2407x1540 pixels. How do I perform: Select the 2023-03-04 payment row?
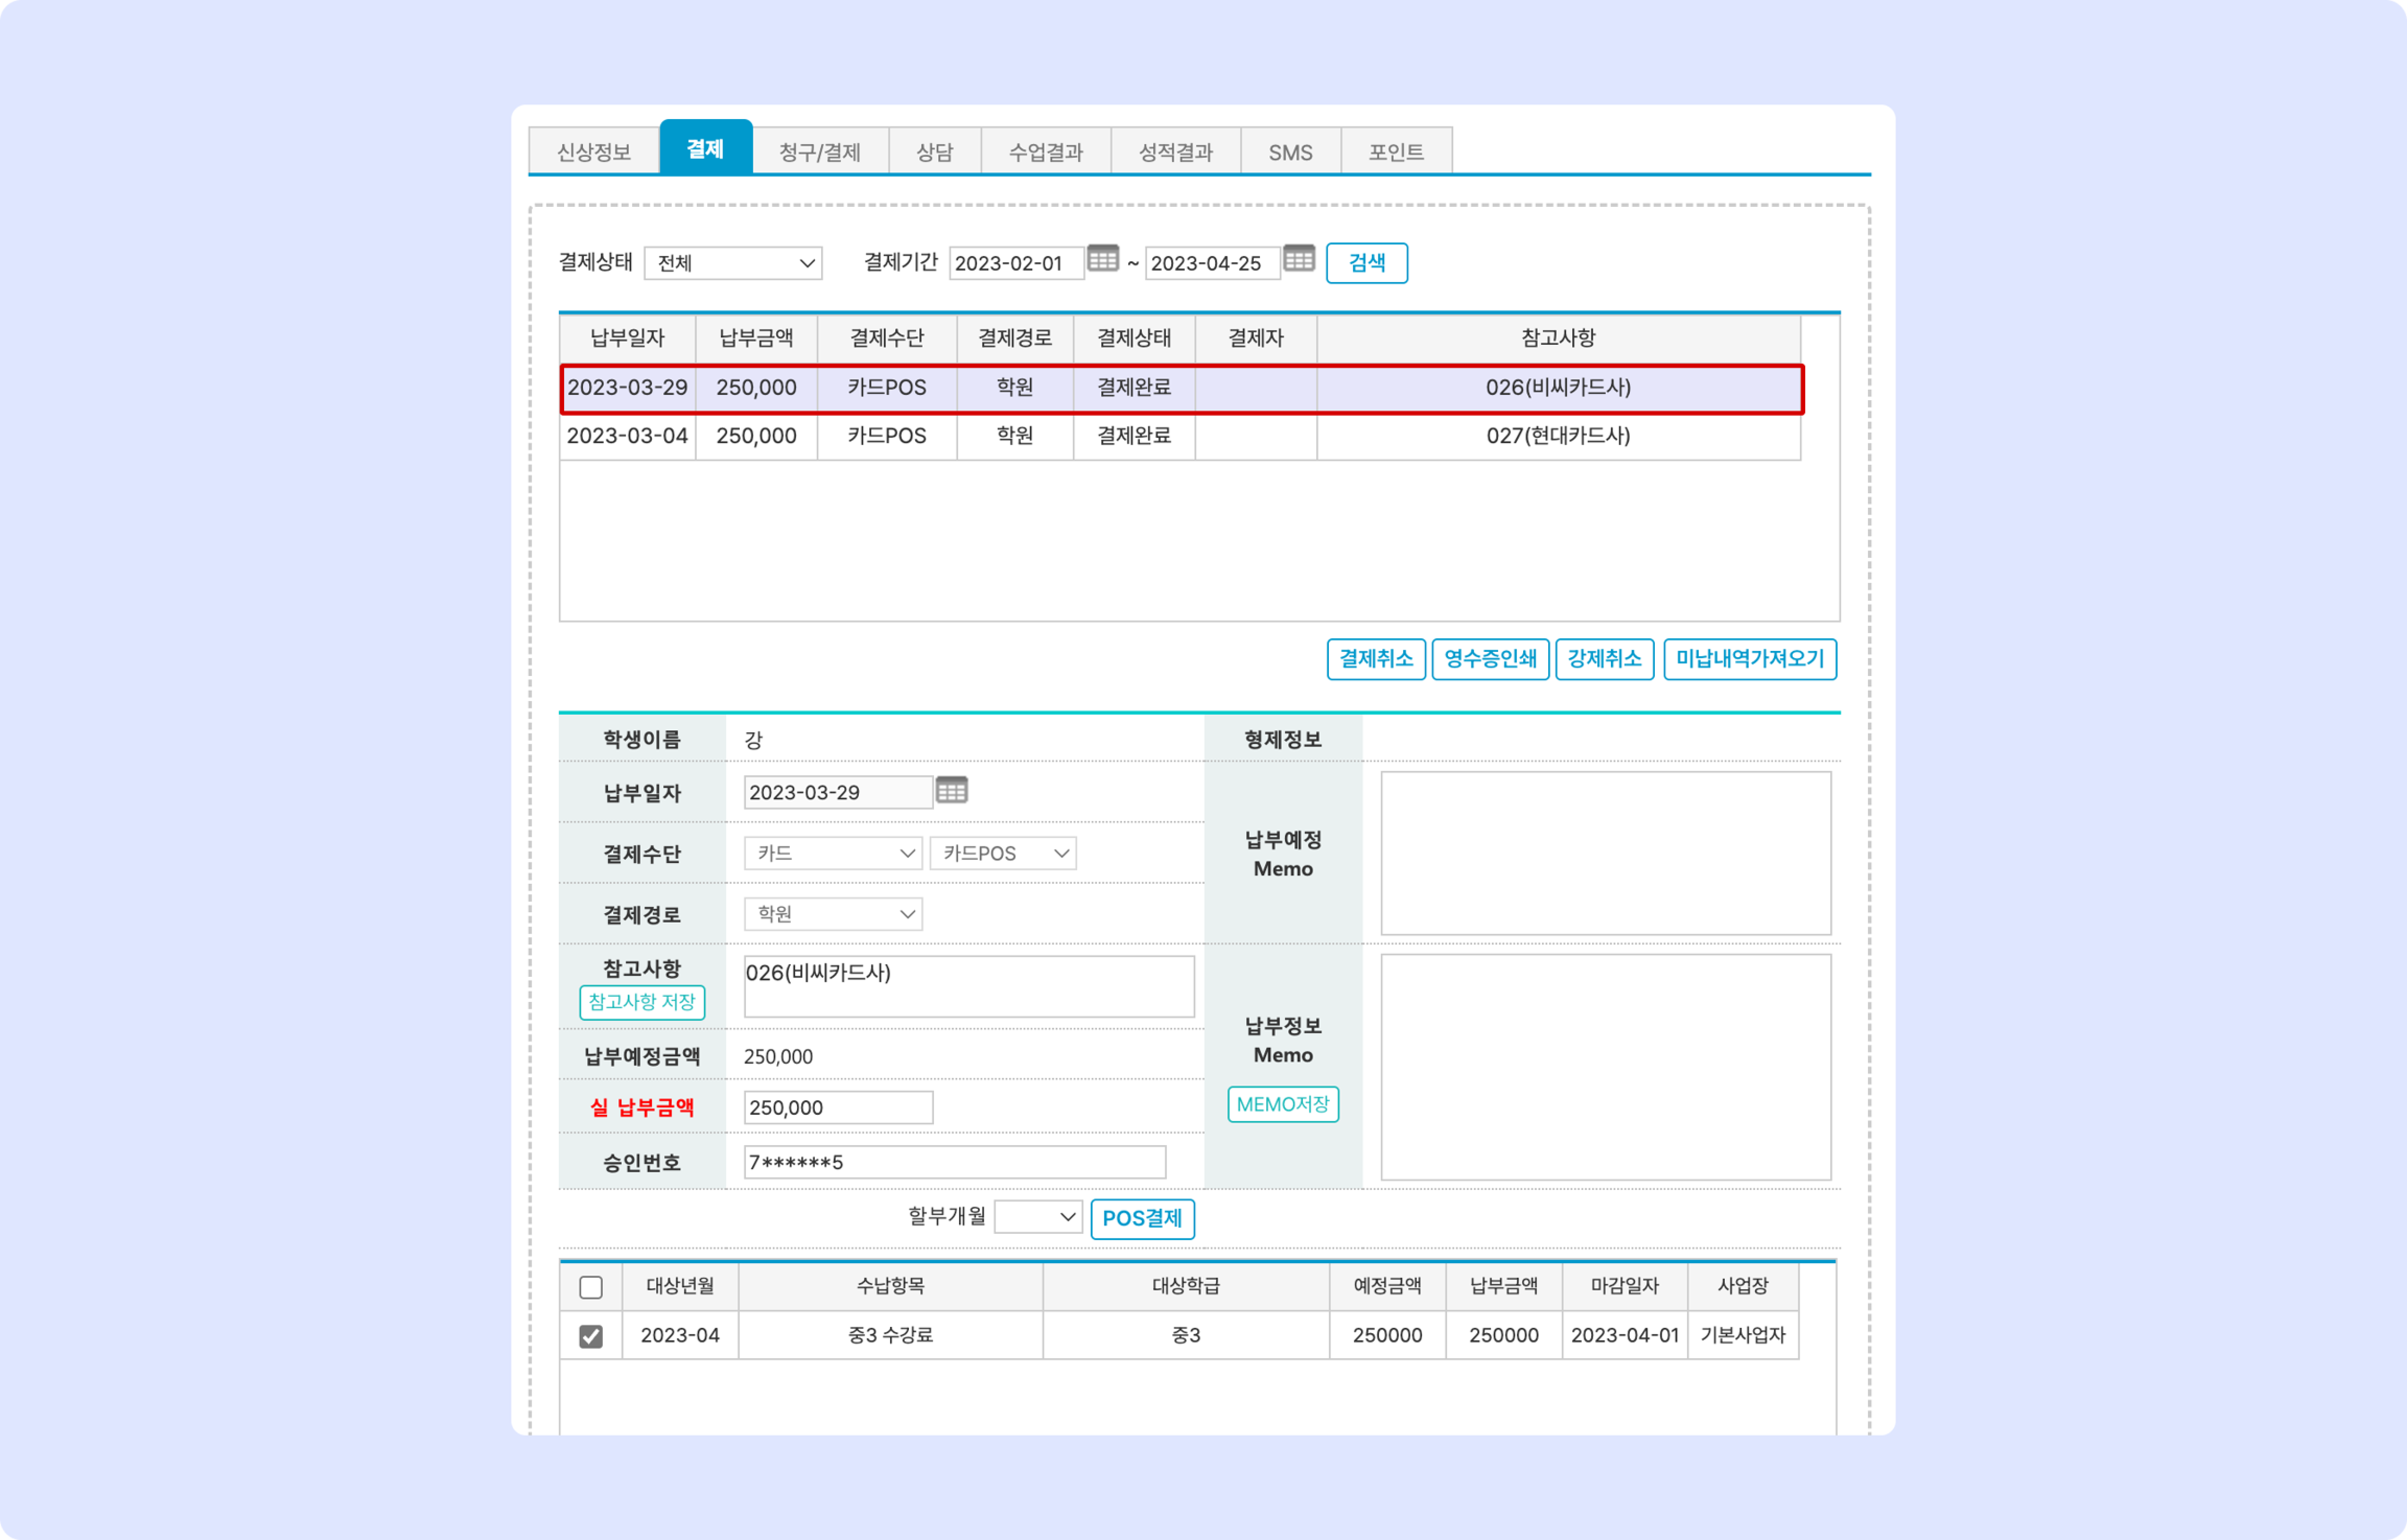coord(1180,436)
